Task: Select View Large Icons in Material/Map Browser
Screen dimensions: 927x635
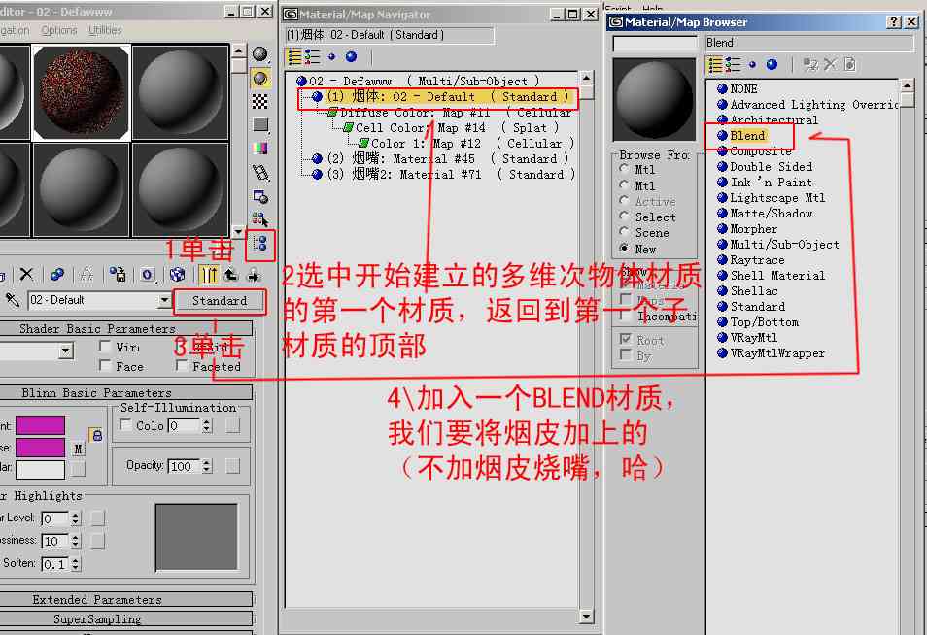Action: click(x=772, y=64)
